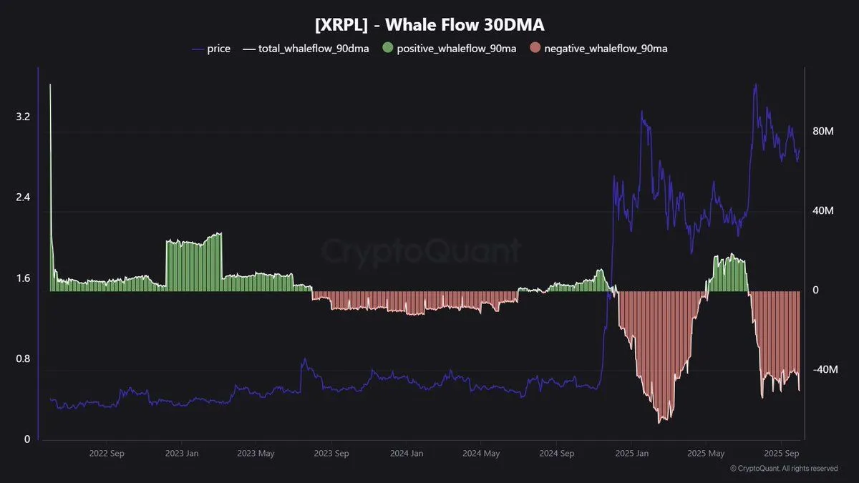859x483 pixels.
Task: Click the 2025 Jan x-axis tick label
Action: click(x=632, y=453)
